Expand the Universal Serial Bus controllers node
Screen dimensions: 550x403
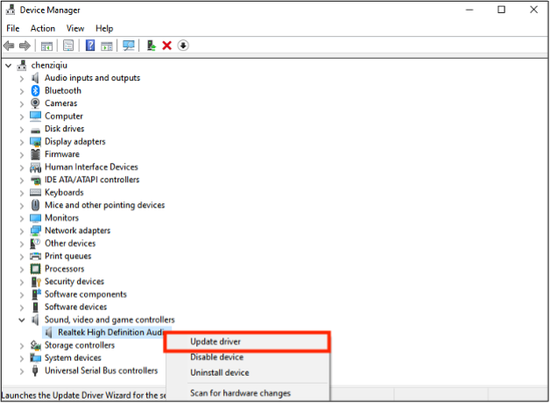pos(22,371)
